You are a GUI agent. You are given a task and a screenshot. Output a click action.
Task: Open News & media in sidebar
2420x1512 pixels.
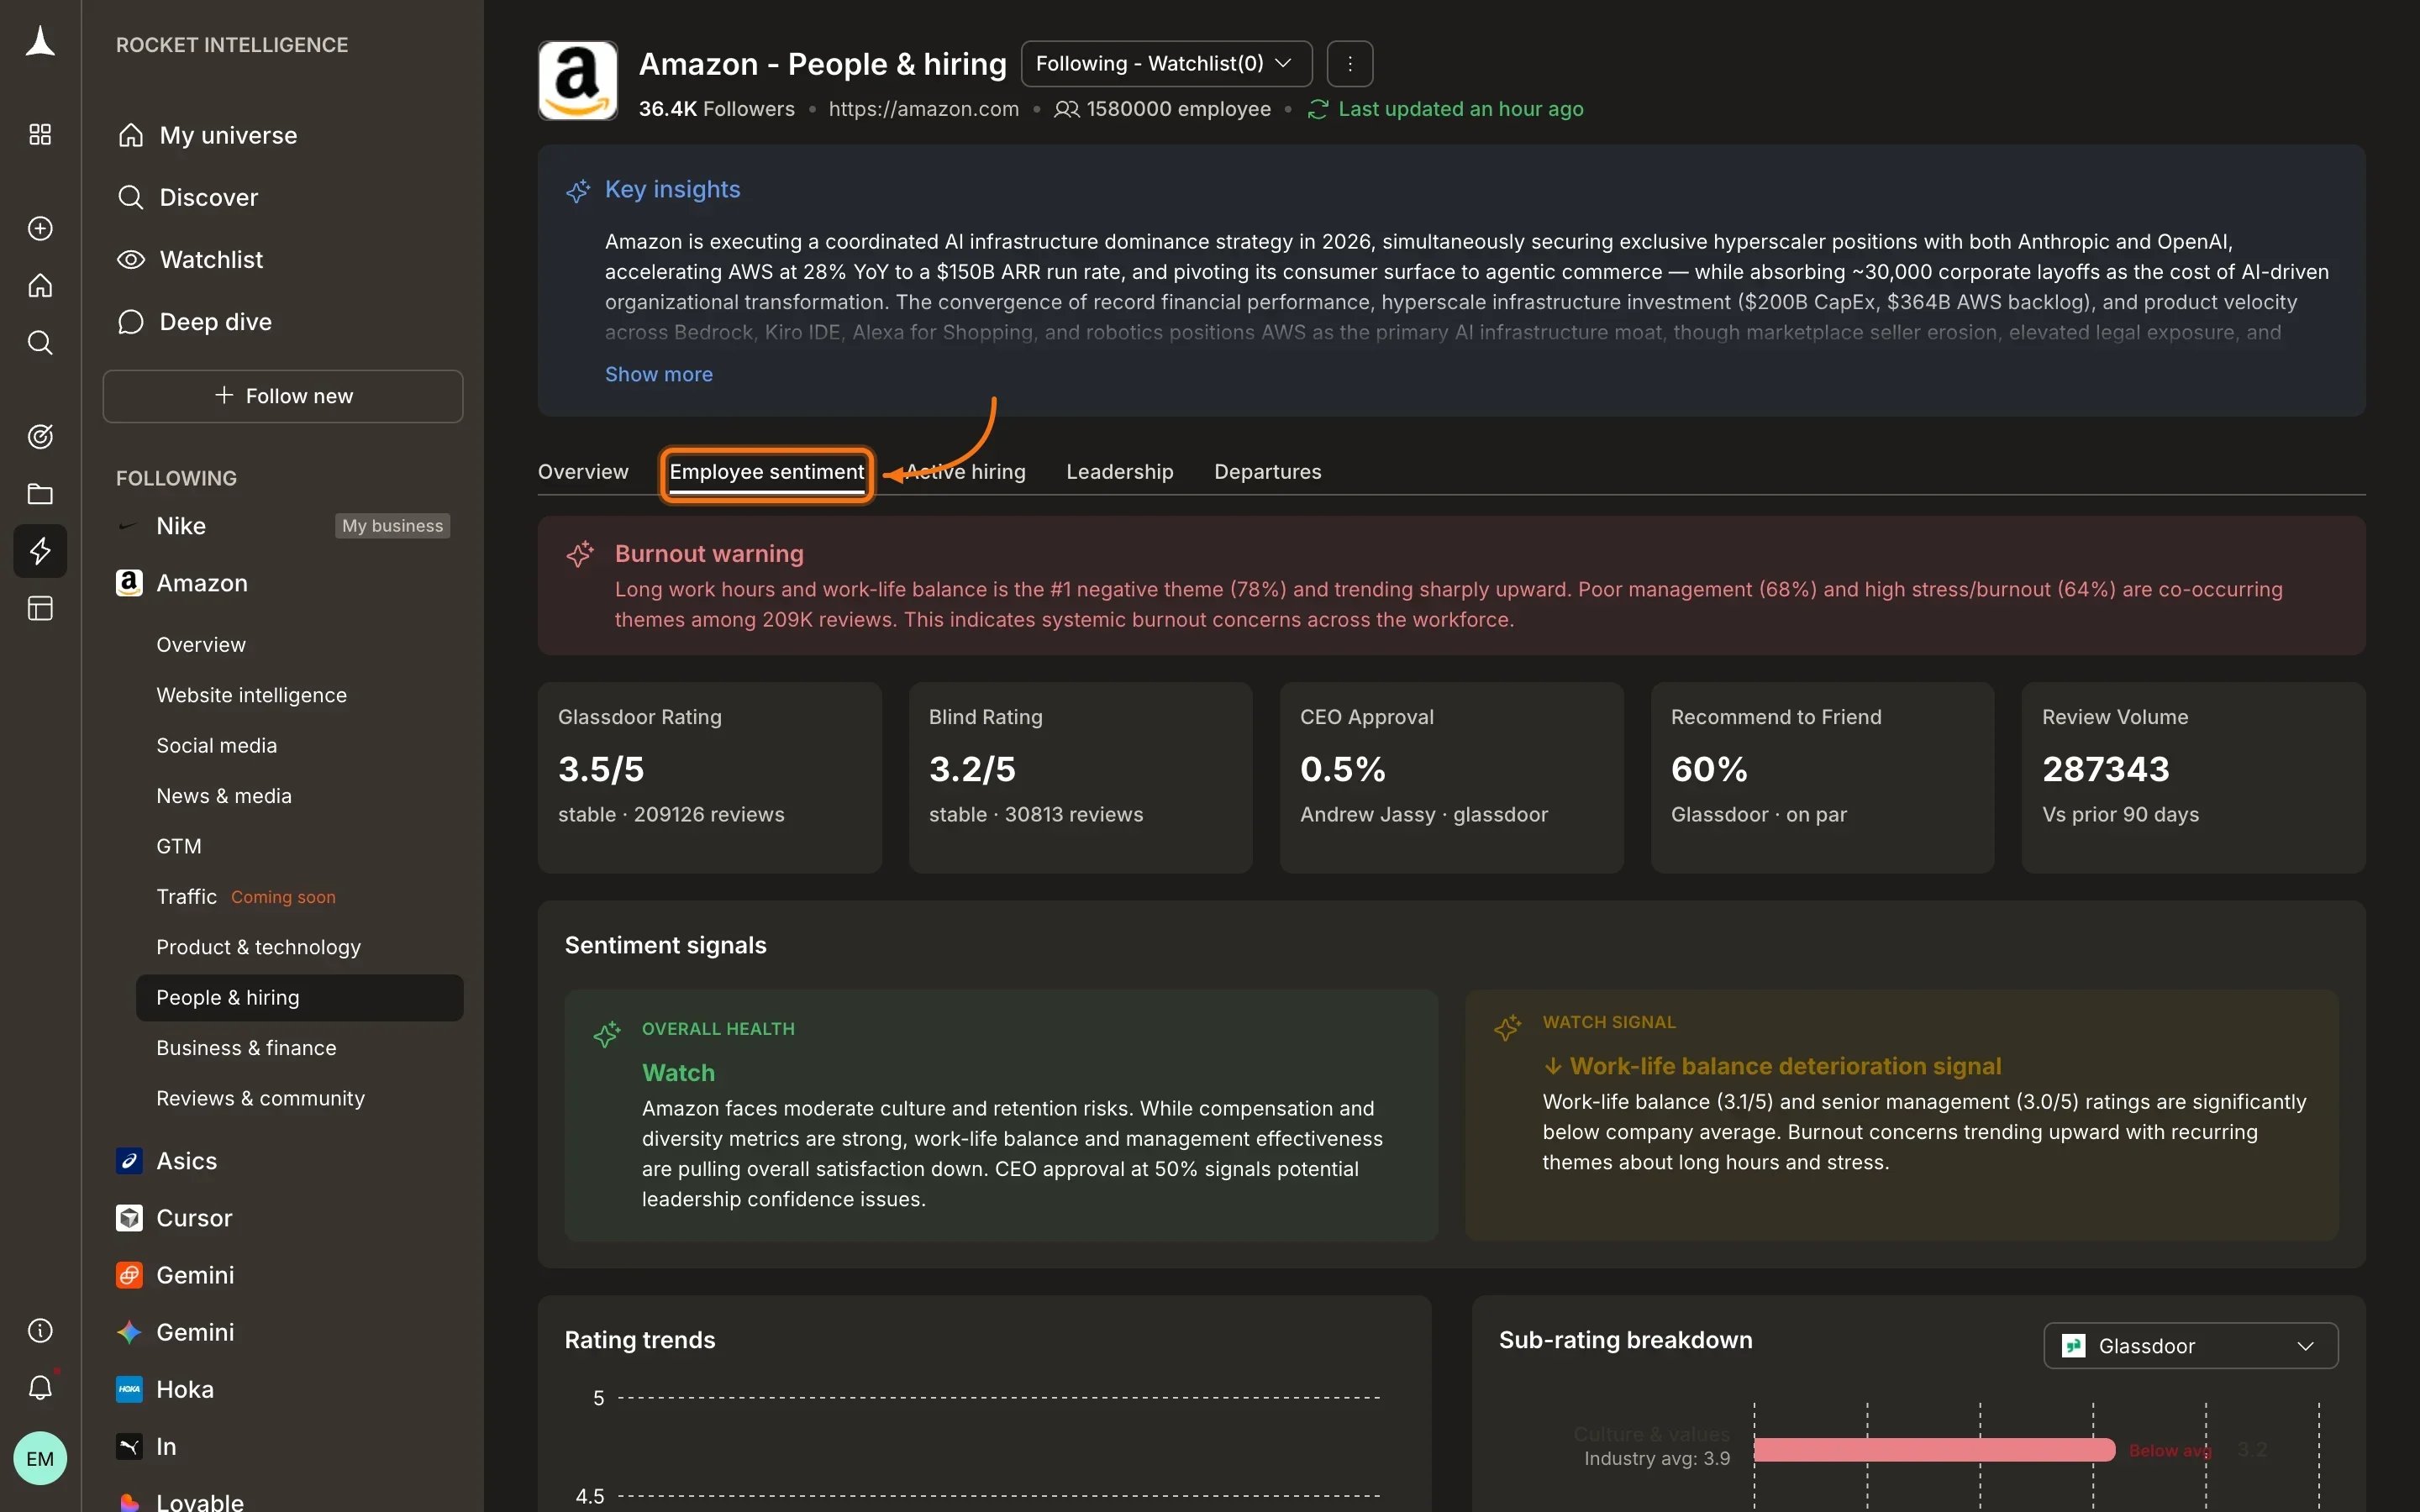[x=224, y=796]
